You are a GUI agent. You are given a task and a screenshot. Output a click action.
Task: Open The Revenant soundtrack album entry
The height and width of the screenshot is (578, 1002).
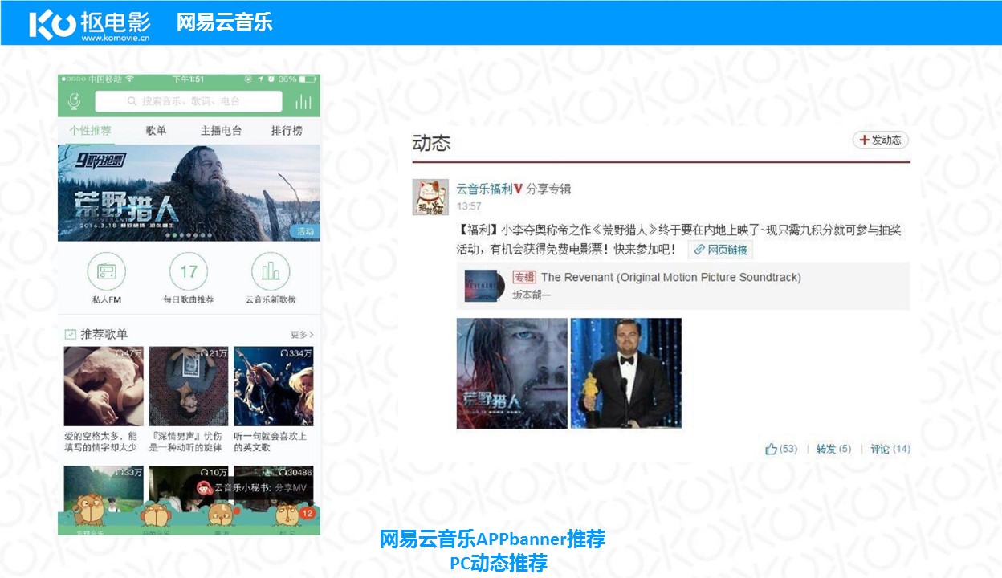[x=683, y=285]
